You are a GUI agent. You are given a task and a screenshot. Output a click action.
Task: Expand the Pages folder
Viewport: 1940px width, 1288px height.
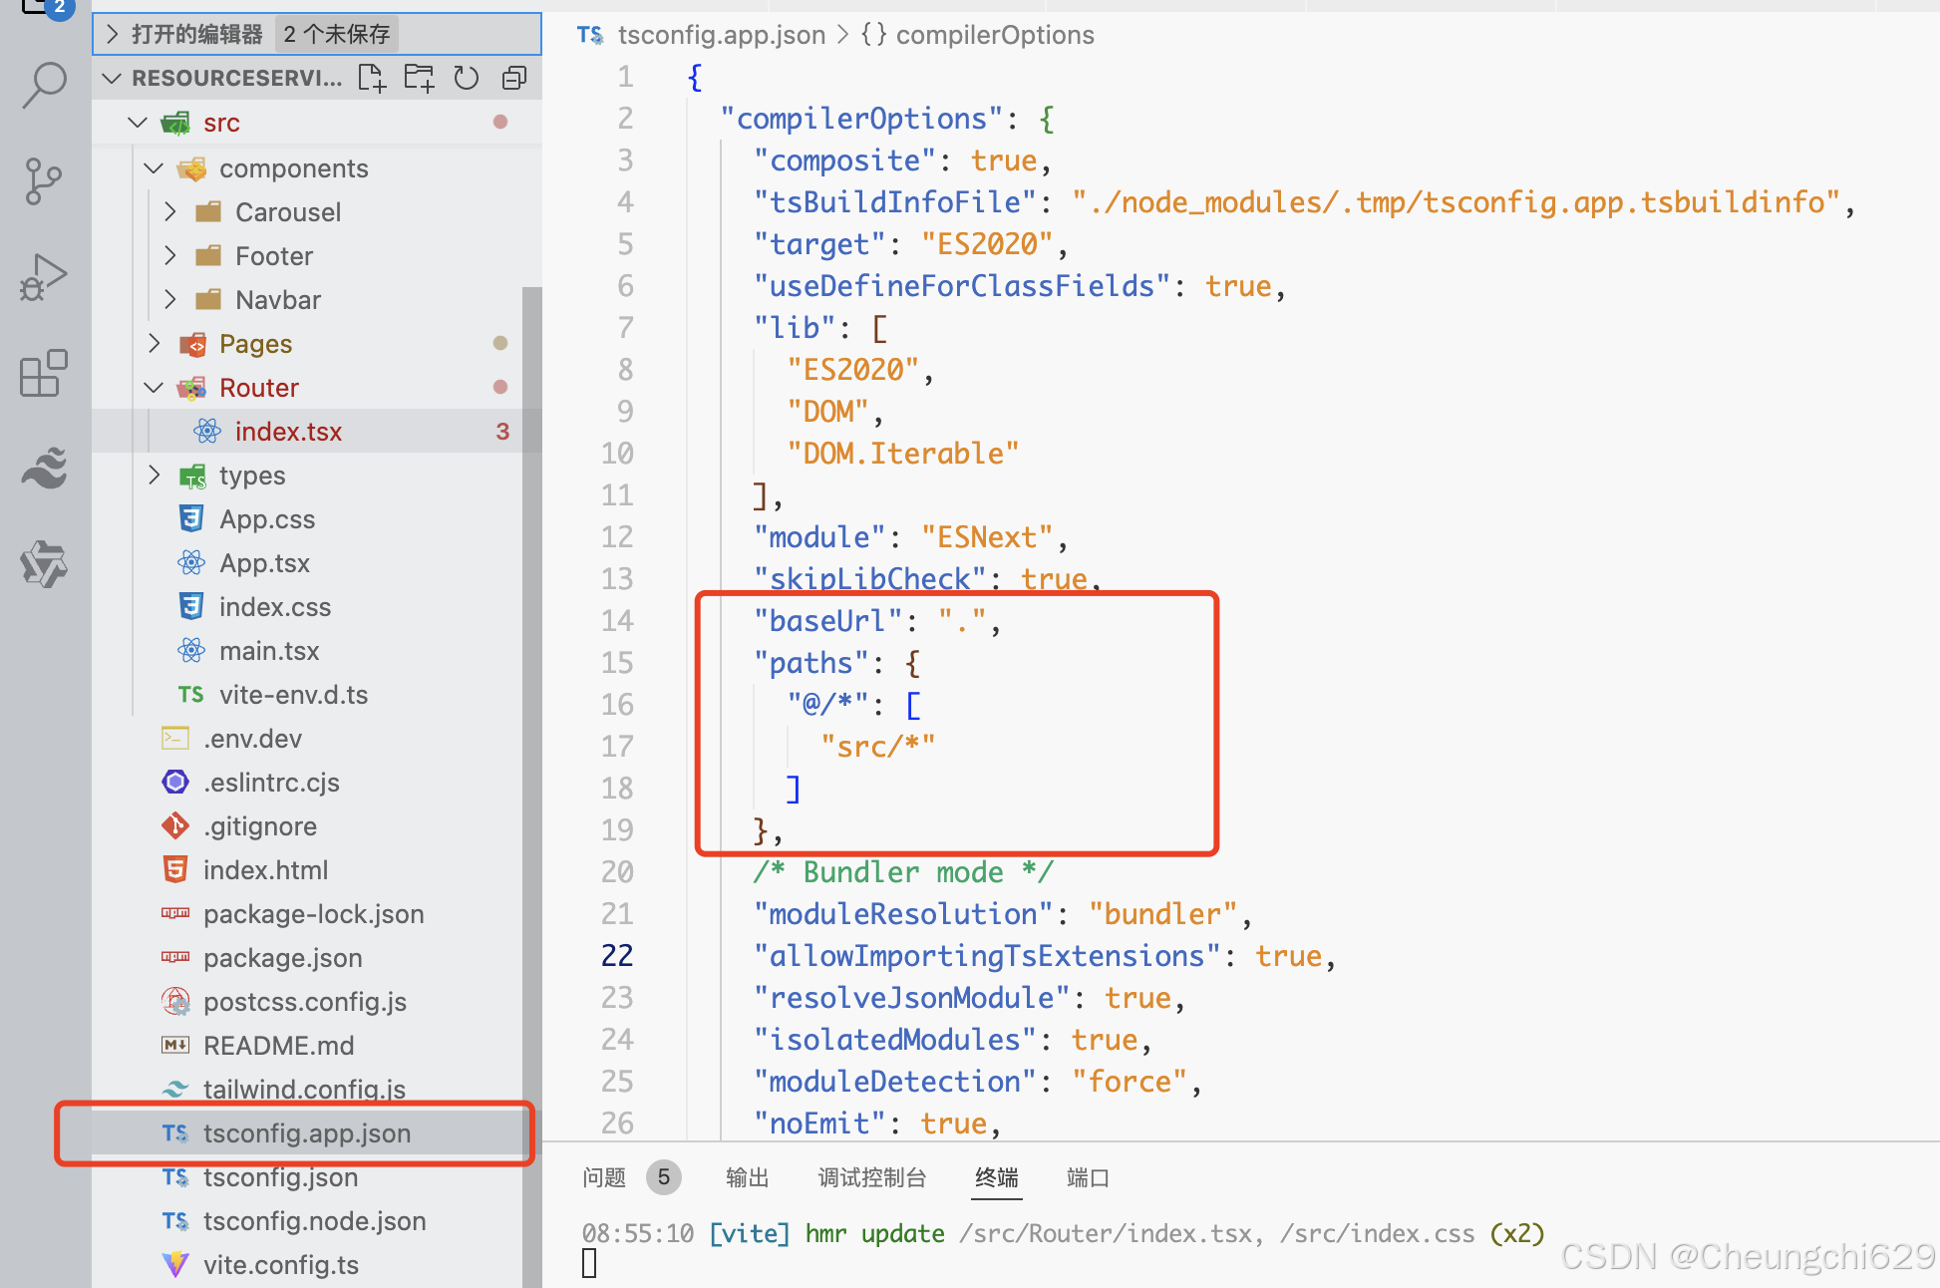pos(255,344)
